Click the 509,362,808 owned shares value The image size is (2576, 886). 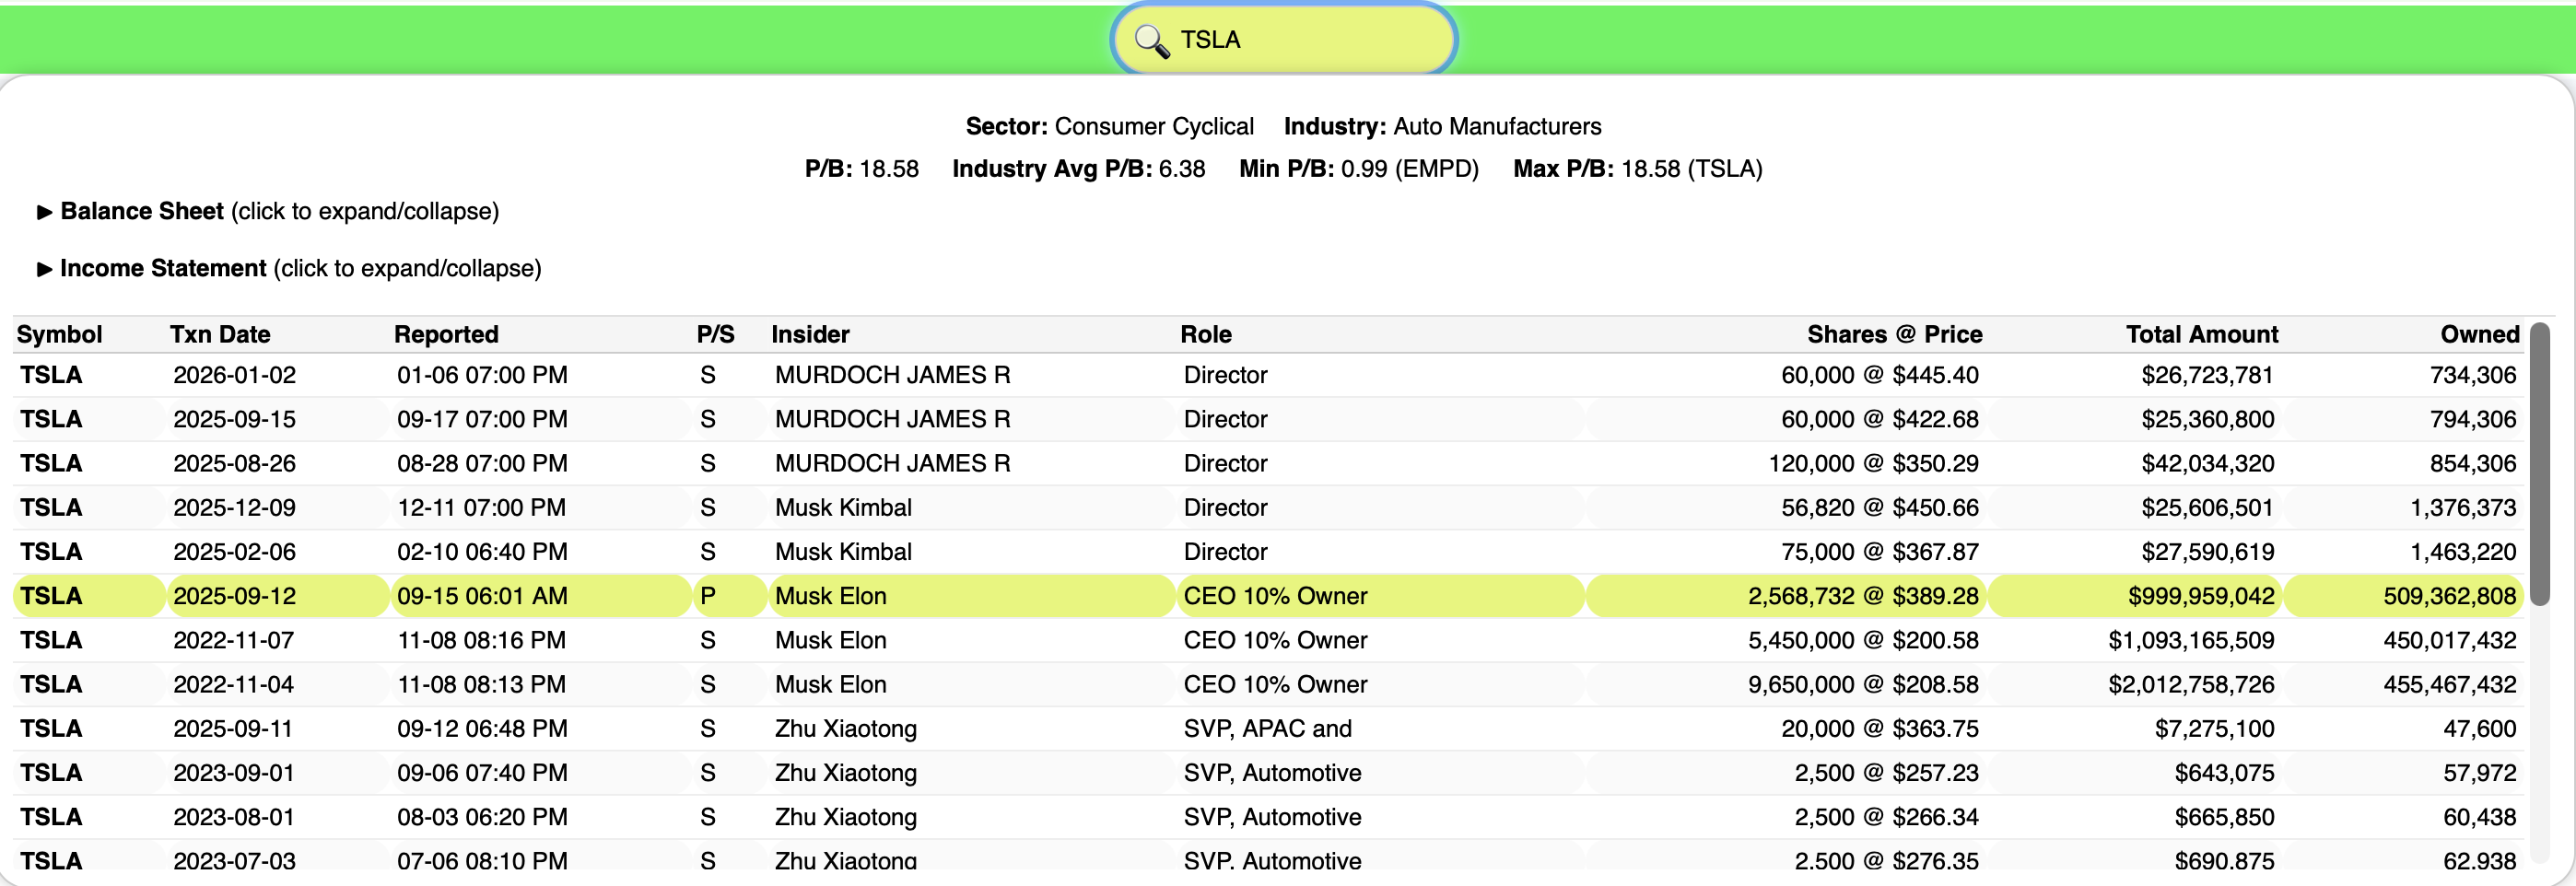coord(2449,596)
